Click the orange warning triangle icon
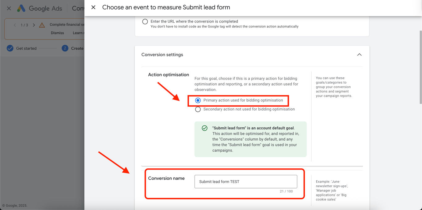 (42, 25)
